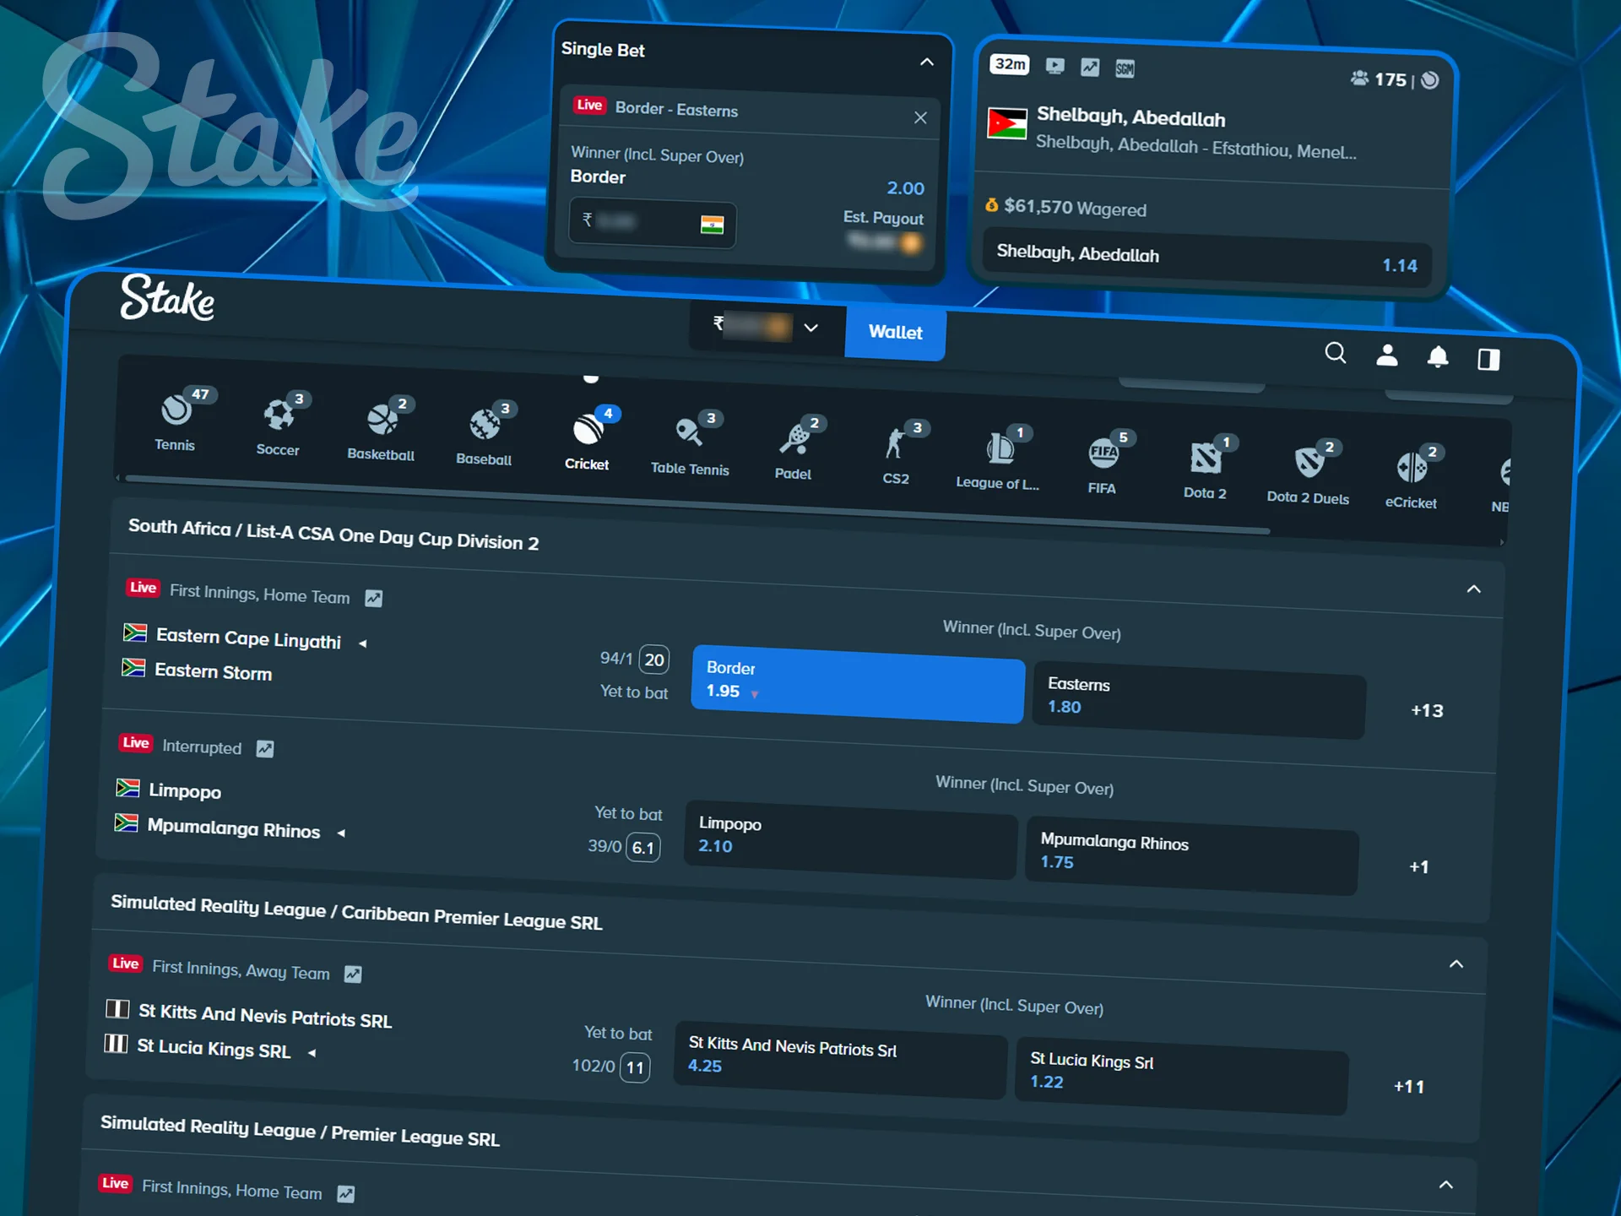Open the user profile icon
Viewport: 1621px width, 1216px height.
1387,356
